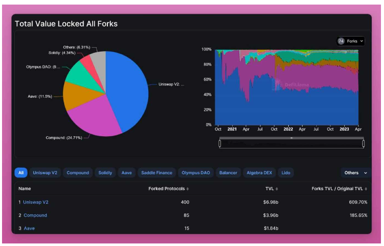The width and height of the screenshot is (384, 246).
Task: Select the All filter tab
Action: coord(21,173)
